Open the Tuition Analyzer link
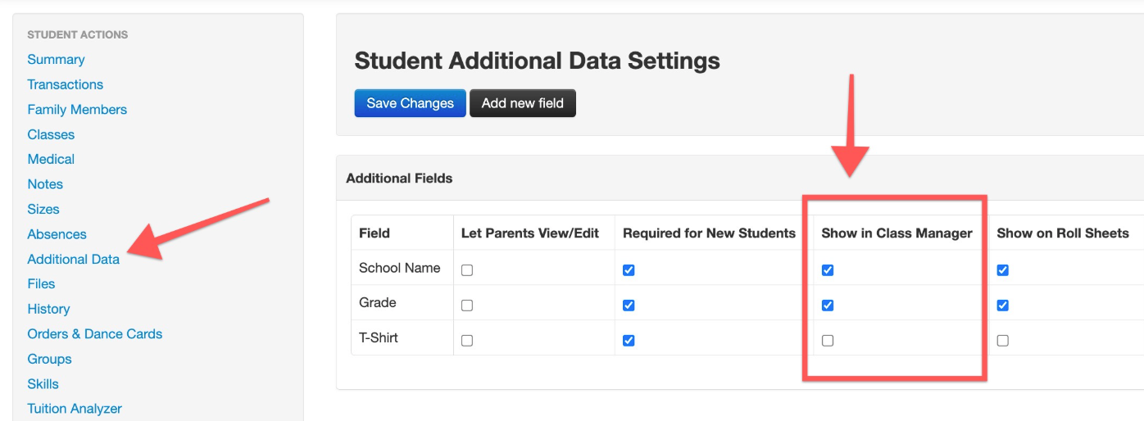 click(x=75, y=409)
